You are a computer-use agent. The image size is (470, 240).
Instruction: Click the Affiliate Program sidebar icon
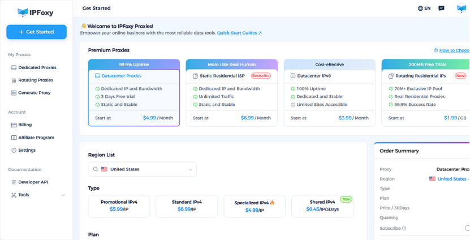tap(14, 138)
